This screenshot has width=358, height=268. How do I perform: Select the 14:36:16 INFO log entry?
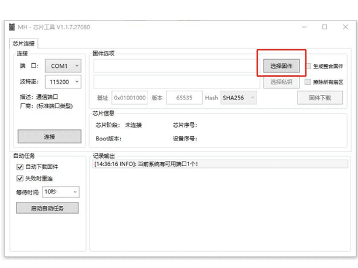[220, 164]
